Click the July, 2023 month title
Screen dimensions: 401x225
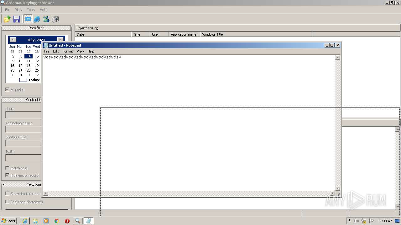pyautogui.click(x=36, y=40)
